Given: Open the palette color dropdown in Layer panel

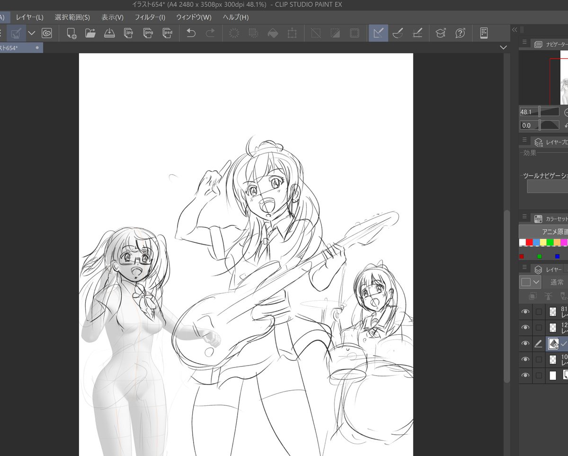Looking at the screenshot, I should click(x=530, y=282).
